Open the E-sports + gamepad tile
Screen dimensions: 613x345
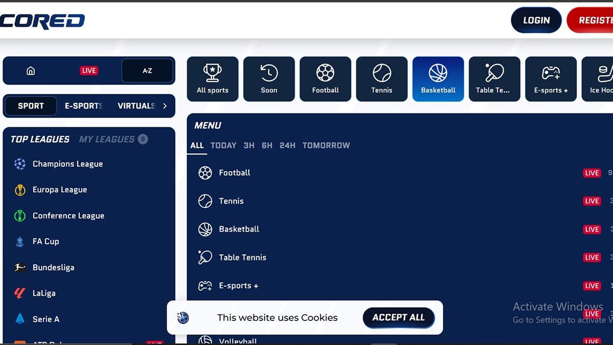pos(551,79)
